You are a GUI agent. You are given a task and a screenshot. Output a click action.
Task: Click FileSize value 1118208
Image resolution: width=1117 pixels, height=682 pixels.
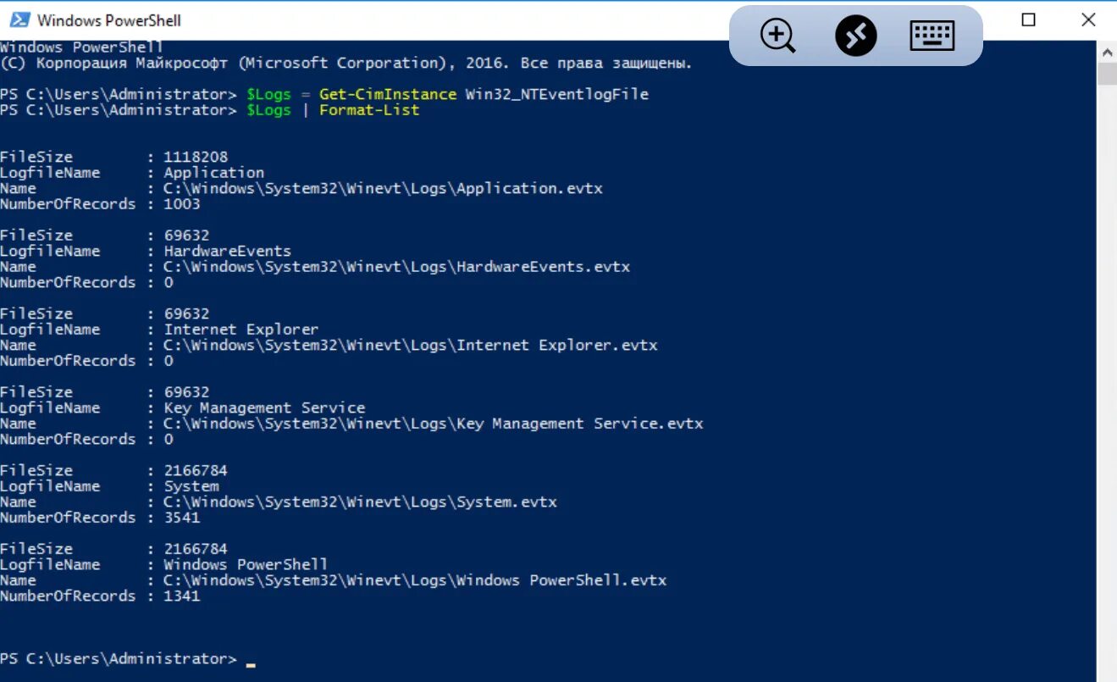tap(196, 157)
